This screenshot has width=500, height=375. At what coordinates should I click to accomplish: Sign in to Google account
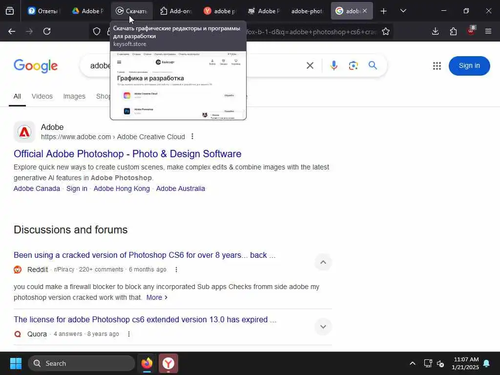pyautogui.click(x=469, y=66)
